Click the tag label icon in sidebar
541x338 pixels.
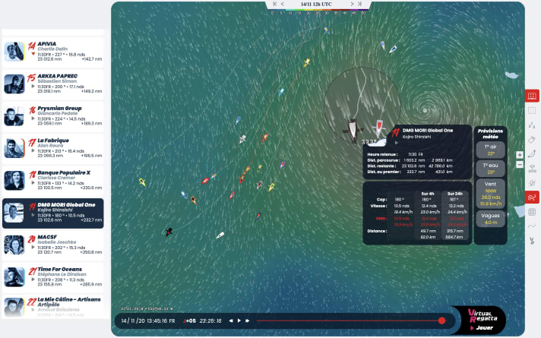point(532,140)
